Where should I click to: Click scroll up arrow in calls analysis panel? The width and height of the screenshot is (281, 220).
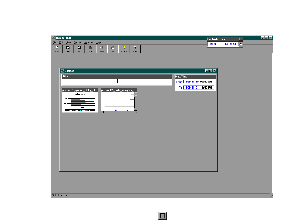[136, 93]
